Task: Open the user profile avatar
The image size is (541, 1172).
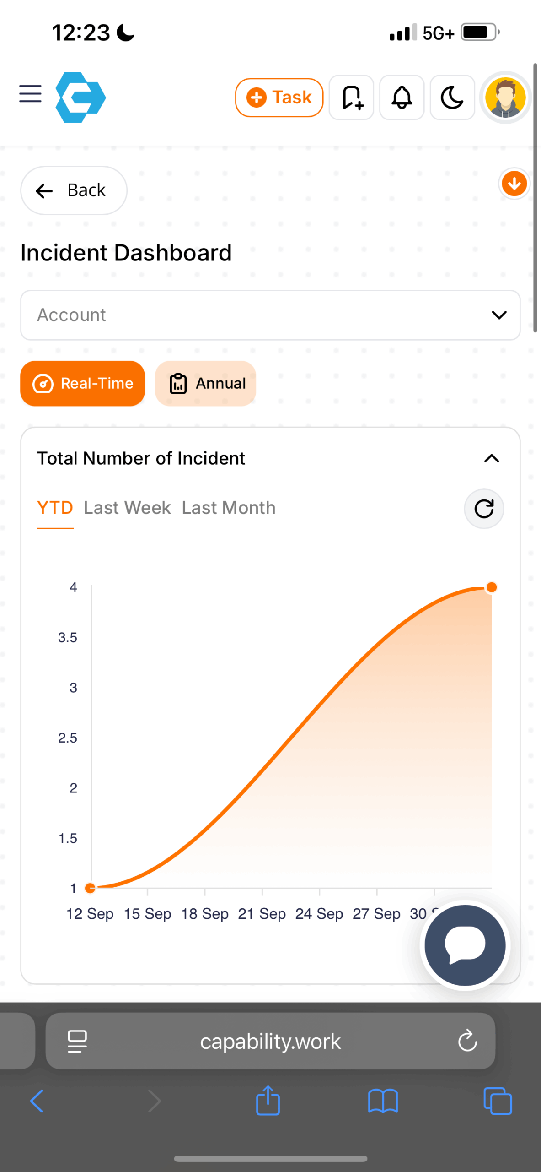Action: (x=505, y=98)
